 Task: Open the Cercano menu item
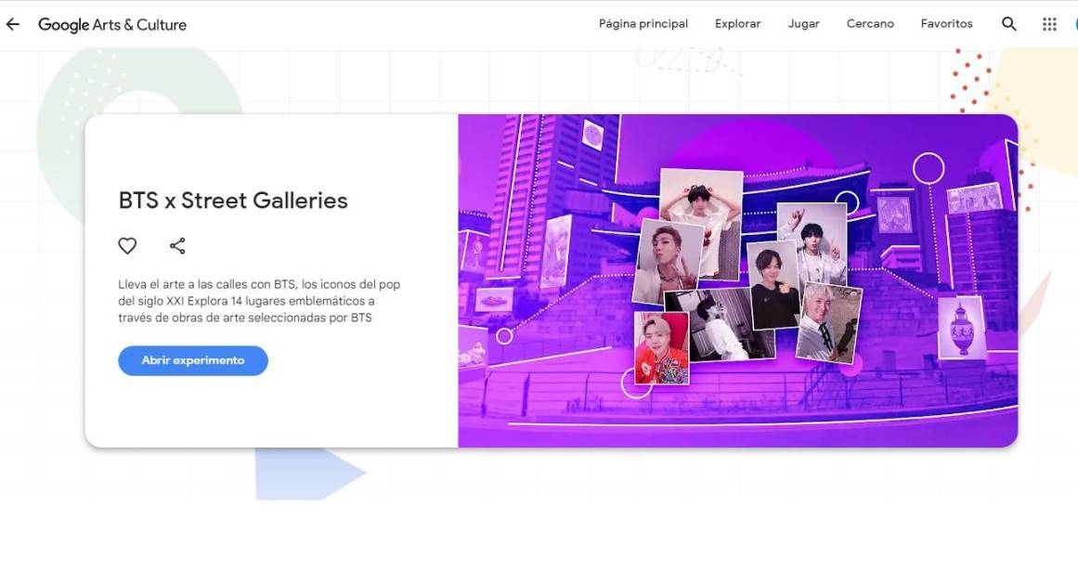point(870,23)
